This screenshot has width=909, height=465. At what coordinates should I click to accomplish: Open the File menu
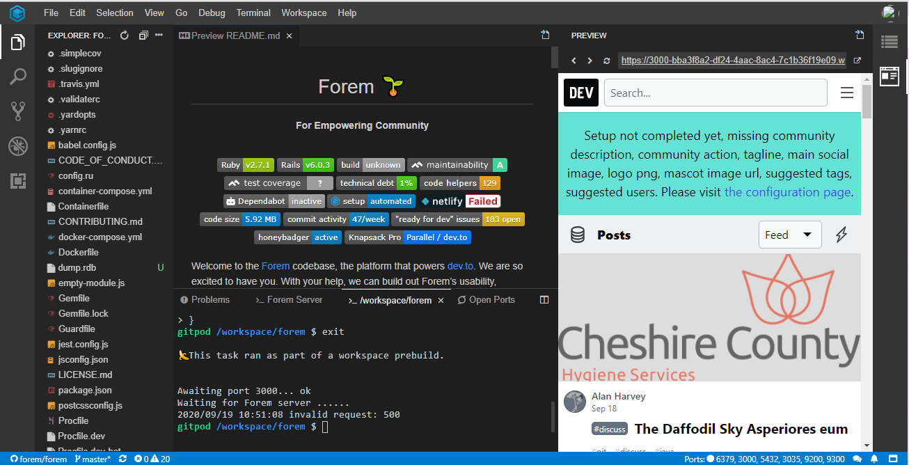pyautogui.click(x=51, y=13)
